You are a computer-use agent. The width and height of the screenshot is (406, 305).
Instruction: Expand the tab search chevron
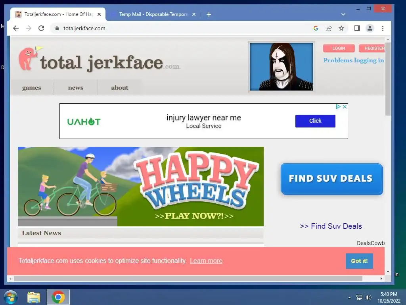pyautogui.click(x=343, y=14)
